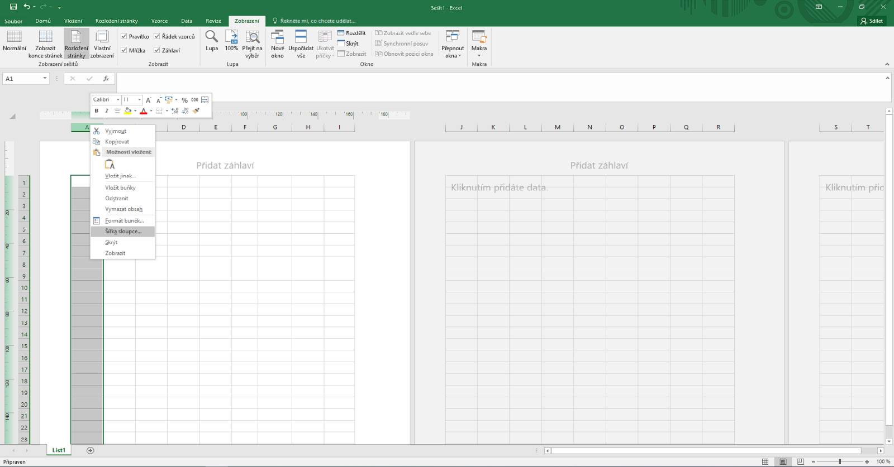Open fill color dropdown arrow
894x467 pixels.
(135, 111)
